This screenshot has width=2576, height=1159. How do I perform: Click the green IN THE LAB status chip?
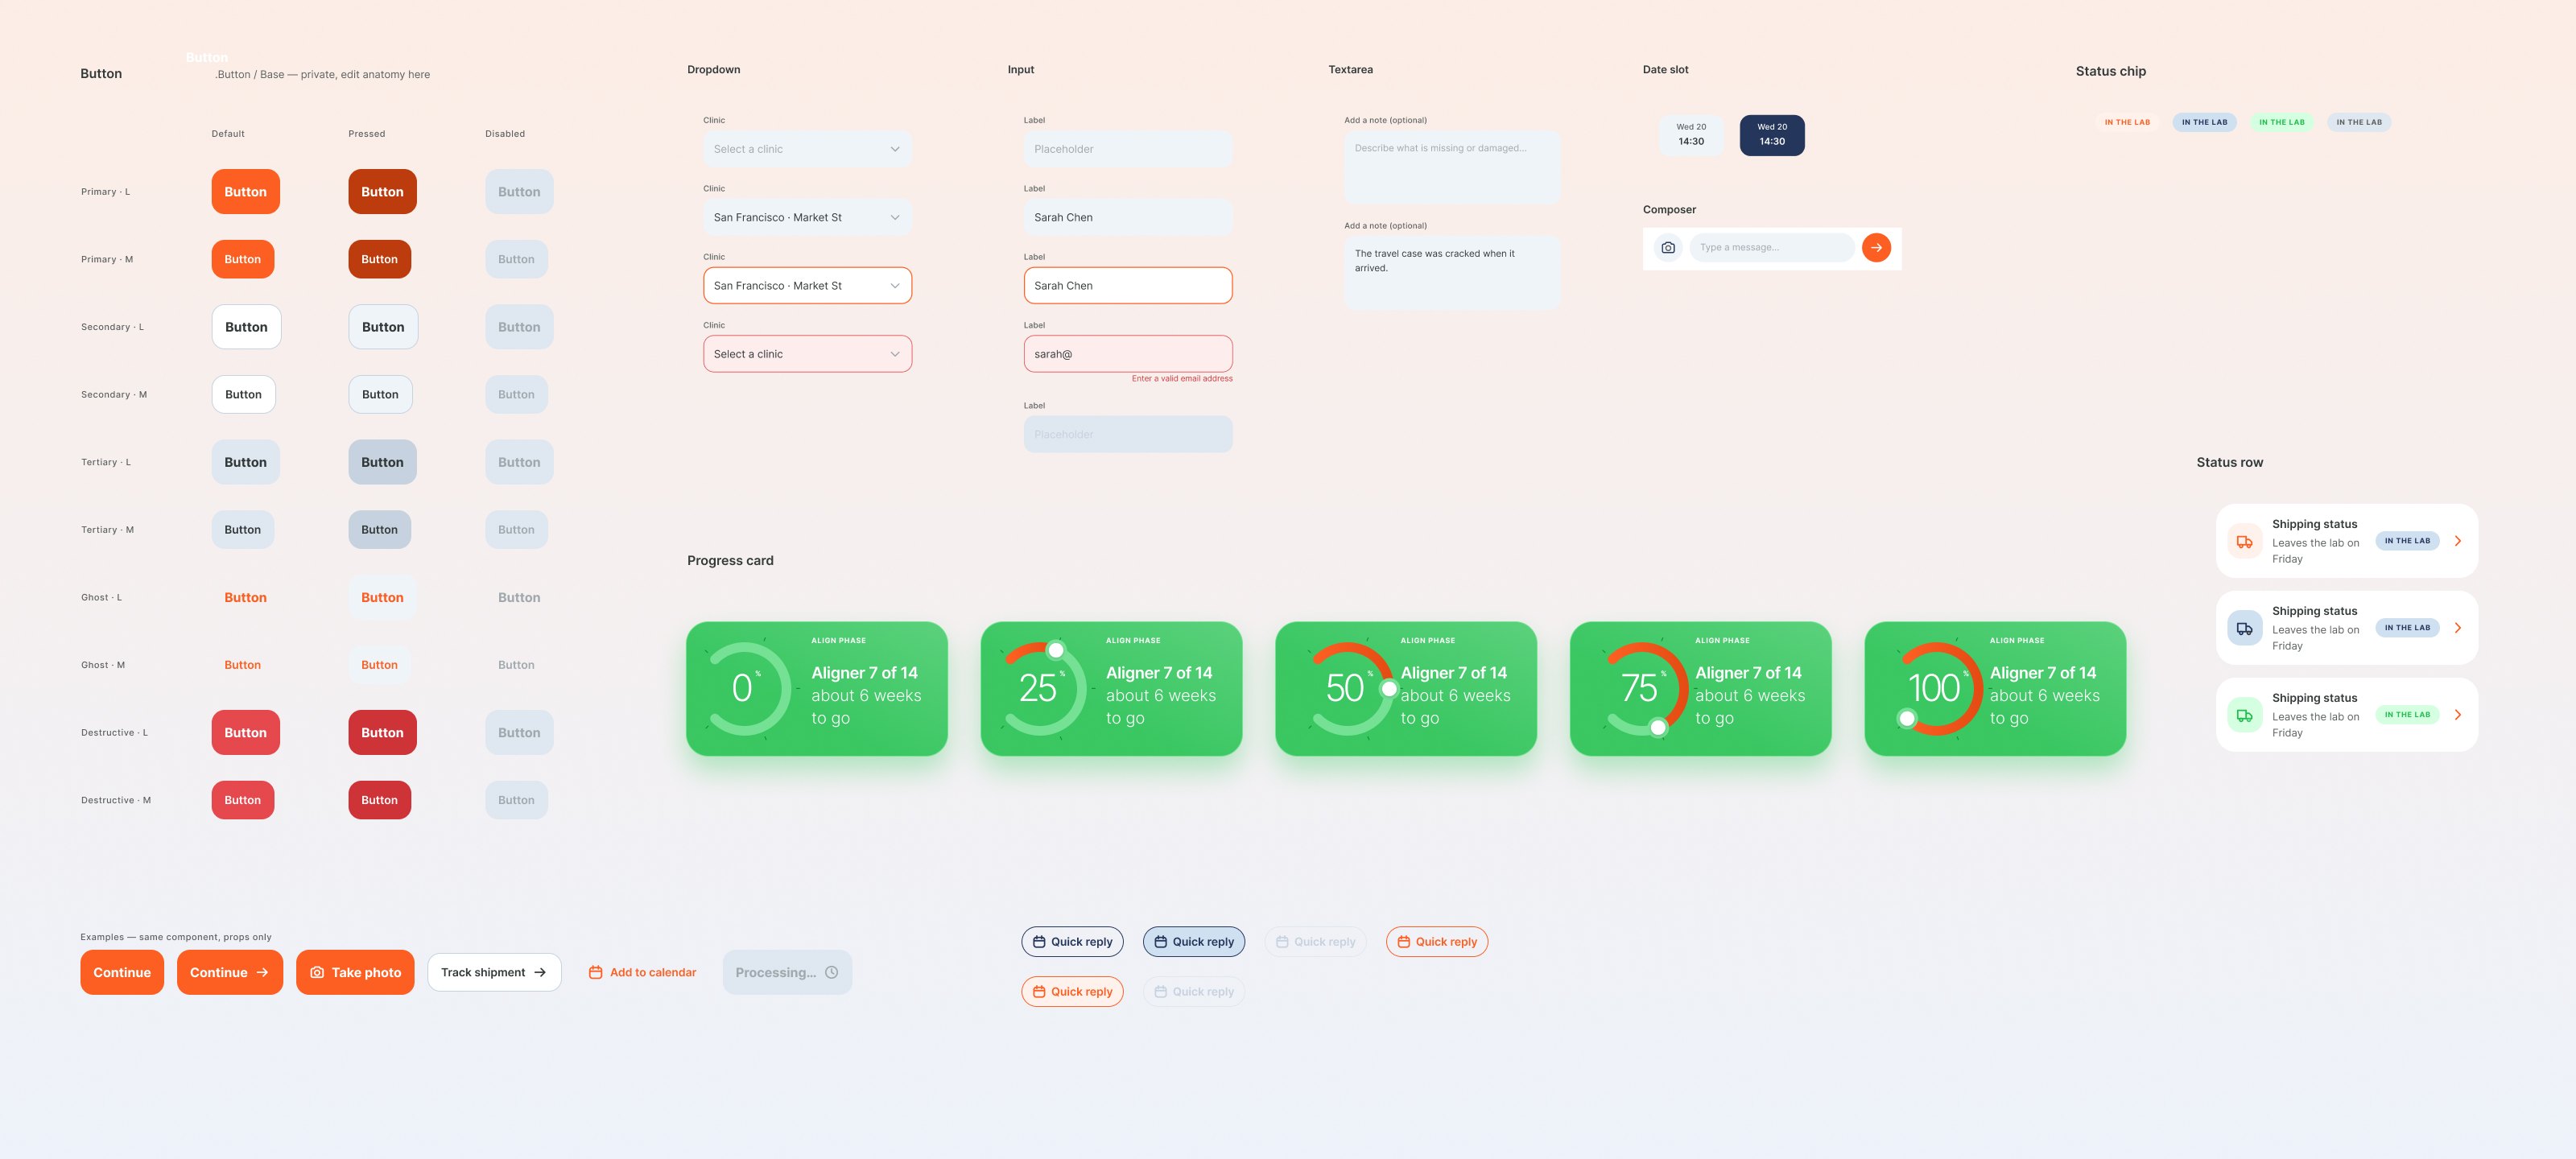coord(2281,122)
